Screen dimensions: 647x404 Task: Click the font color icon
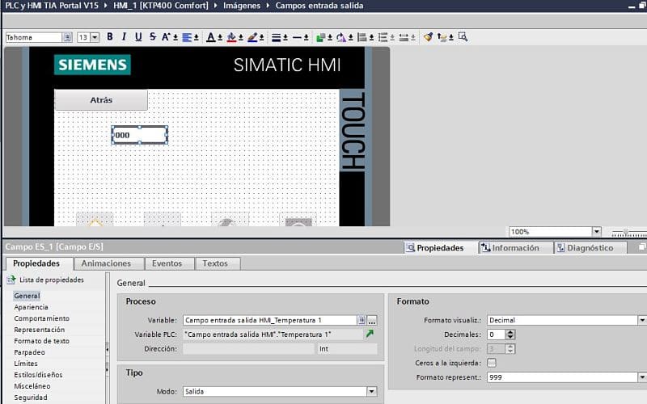click(211, 37)
